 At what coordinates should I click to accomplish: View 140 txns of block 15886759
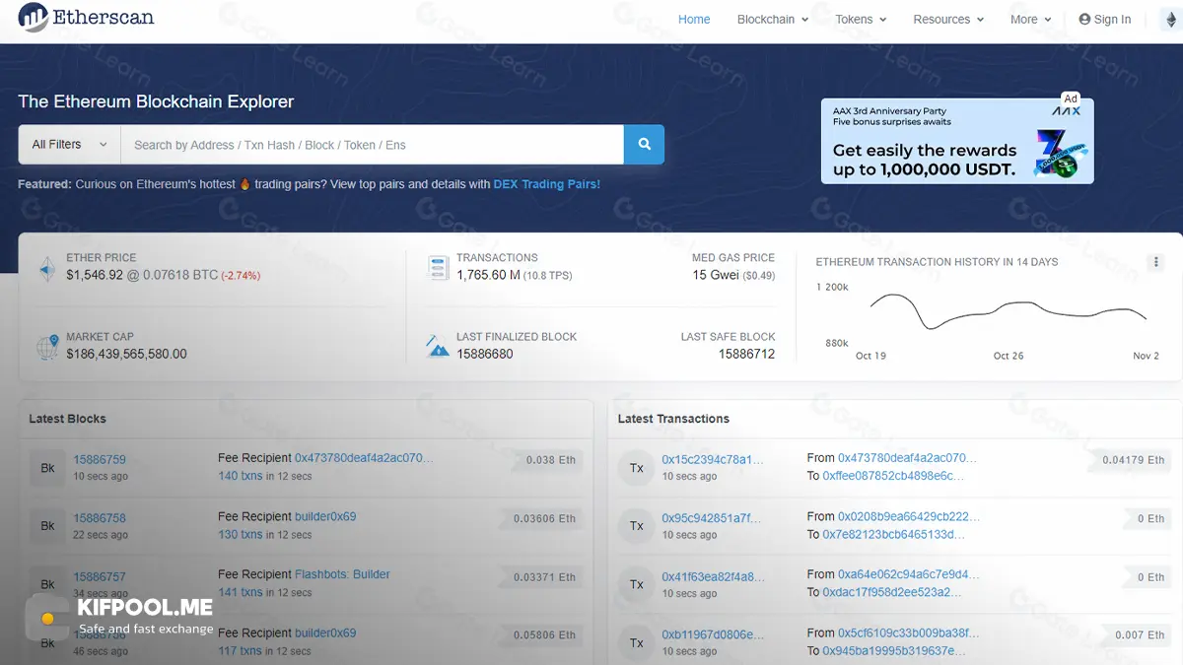click(x=241, y=476)
